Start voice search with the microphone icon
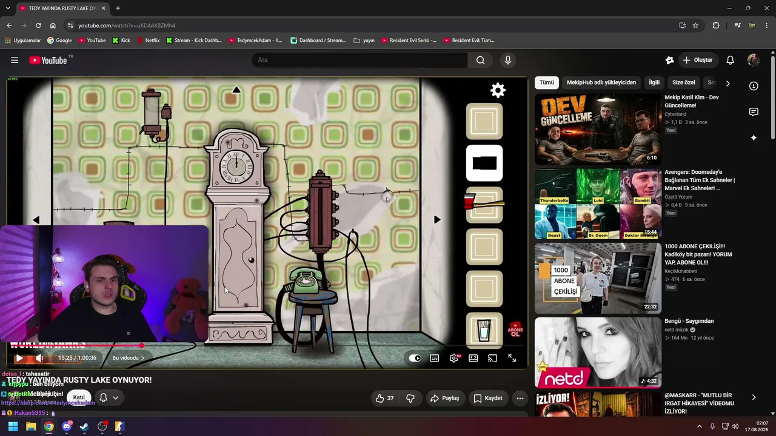 (x=508, y=60)
